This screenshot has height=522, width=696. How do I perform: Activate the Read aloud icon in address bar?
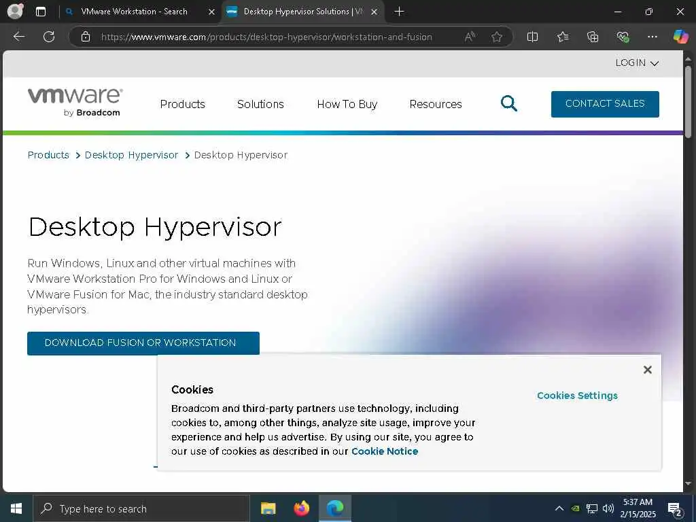(x=470, y=37)
